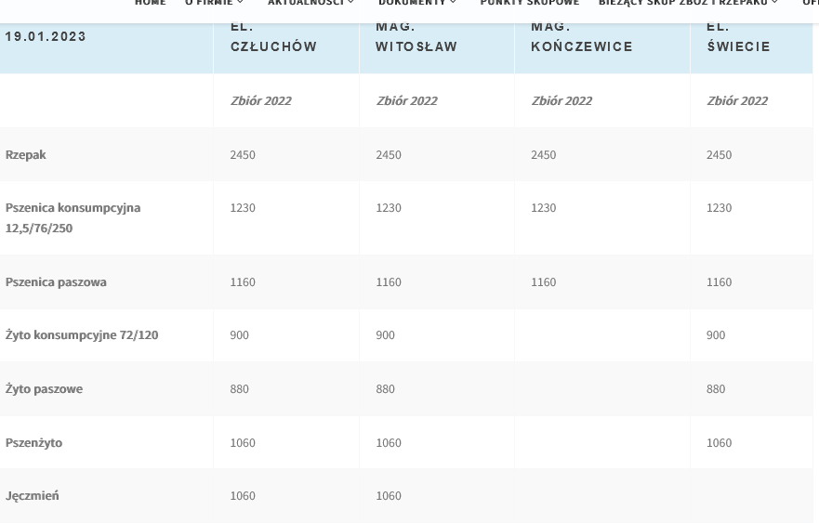Select the Rzepak row label

pyautogui.click(x=26, y=155)
